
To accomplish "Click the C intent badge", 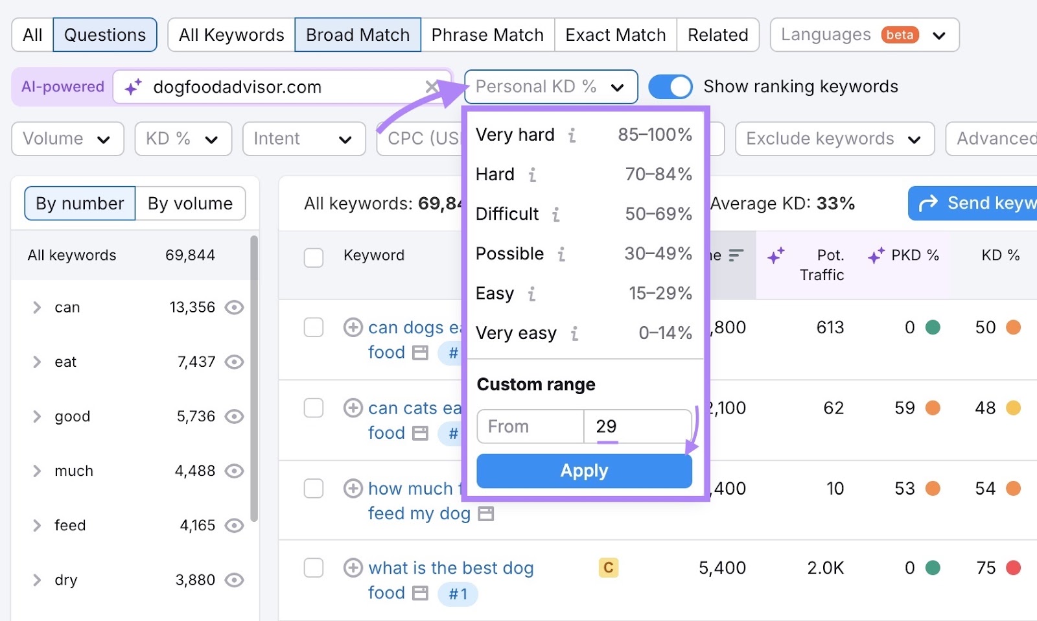I will pos(608,568).
